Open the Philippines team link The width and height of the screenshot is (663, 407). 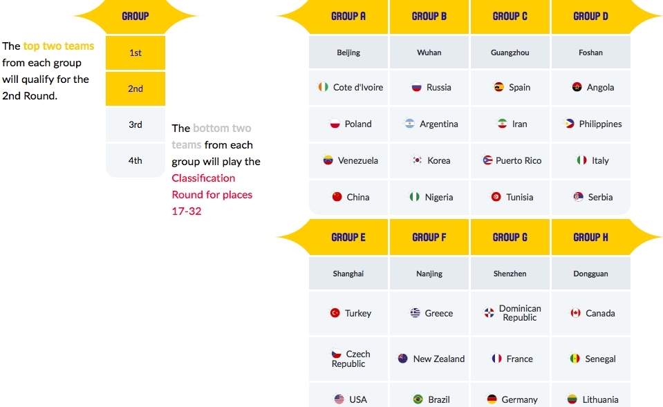600,124
